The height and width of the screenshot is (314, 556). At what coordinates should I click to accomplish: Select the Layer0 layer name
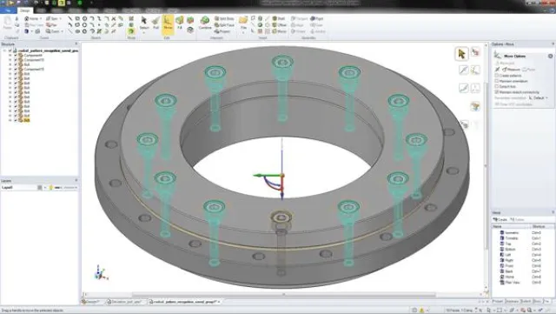point(8,187)
